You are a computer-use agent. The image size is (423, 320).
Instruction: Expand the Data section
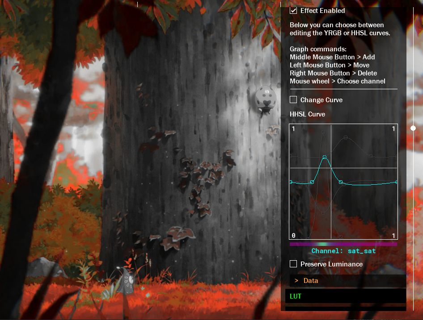point(348,281)
